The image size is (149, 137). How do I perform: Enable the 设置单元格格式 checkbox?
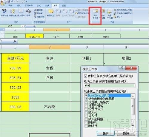point(86,102)
